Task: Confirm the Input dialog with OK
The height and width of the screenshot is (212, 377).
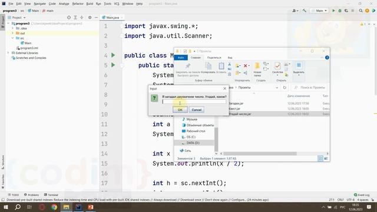Action: (180, 110)
